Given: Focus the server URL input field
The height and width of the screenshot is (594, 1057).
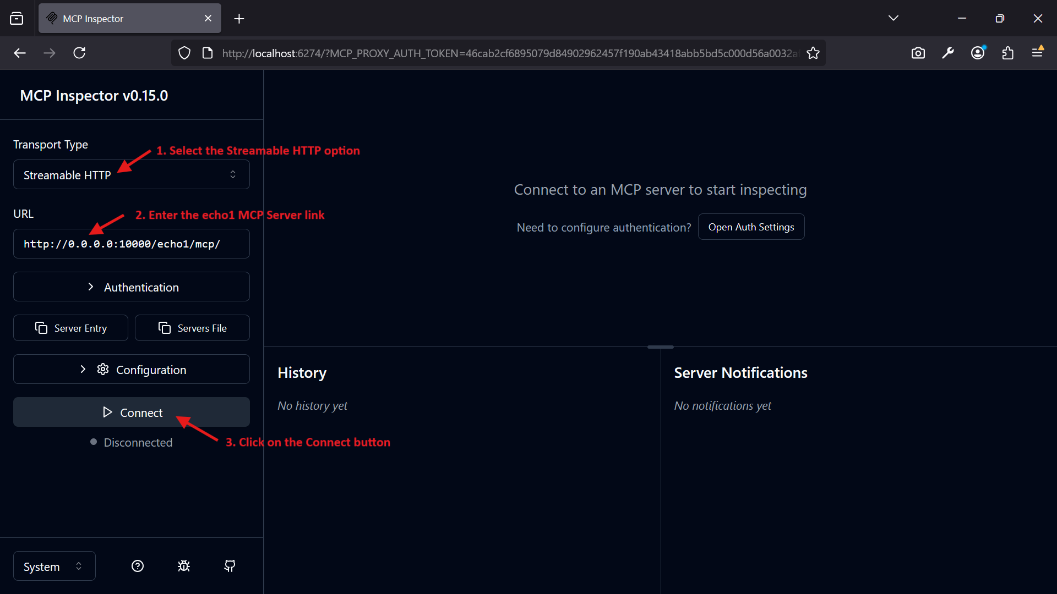Looking at the screenshot, I should [132, 244].
